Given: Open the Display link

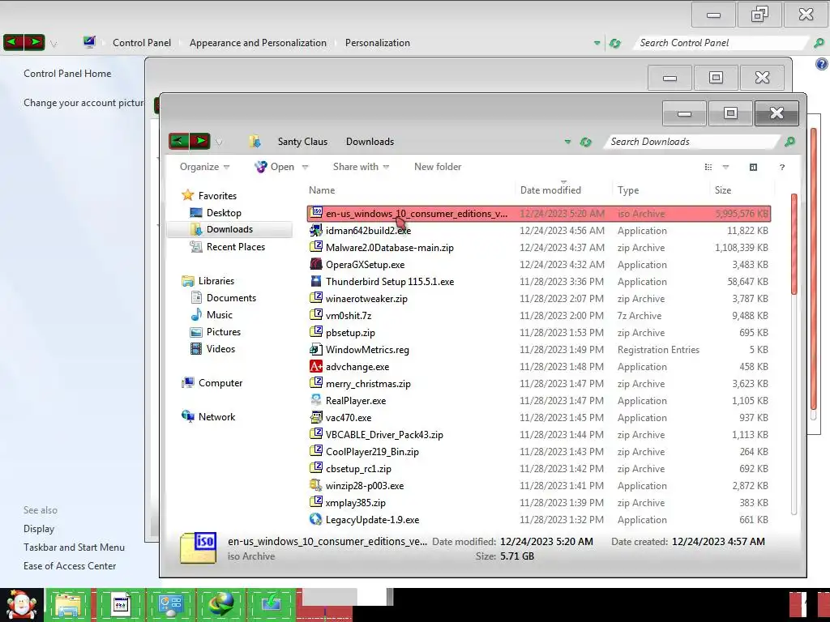Looking at the screenshot, I should (39, 529).
